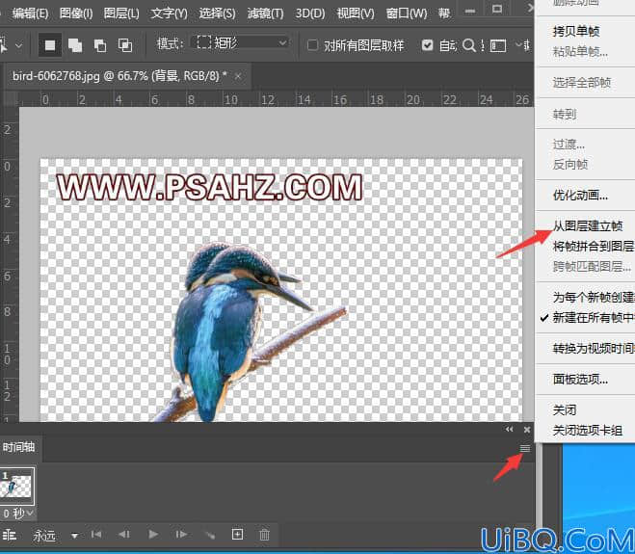Viewport: 635px width, 554px height.
Task: Choose 优化动画... from timeline menu
Action: click(580, 196)
